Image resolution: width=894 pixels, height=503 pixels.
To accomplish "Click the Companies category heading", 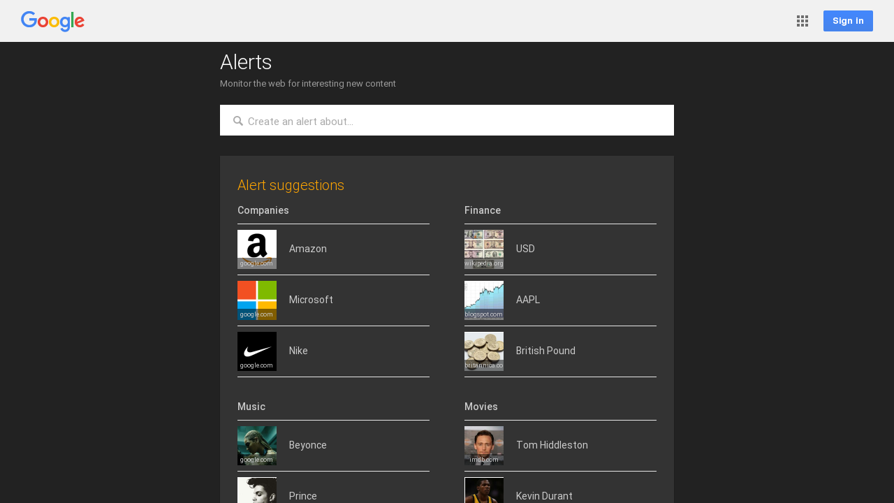I will click(x=263, y=210).
